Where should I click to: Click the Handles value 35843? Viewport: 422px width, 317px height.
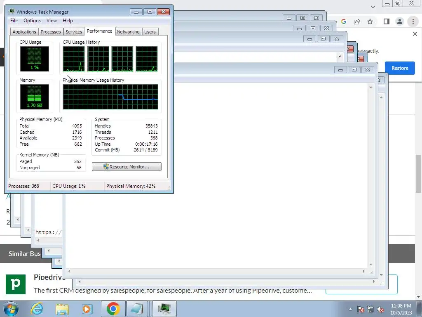point(152,126)
